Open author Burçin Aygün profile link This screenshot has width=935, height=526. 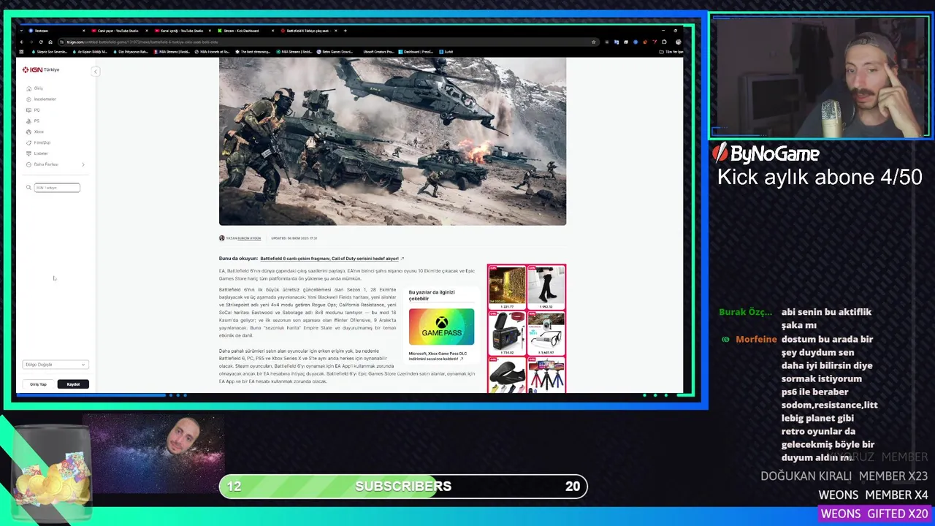tap(249, 238)
